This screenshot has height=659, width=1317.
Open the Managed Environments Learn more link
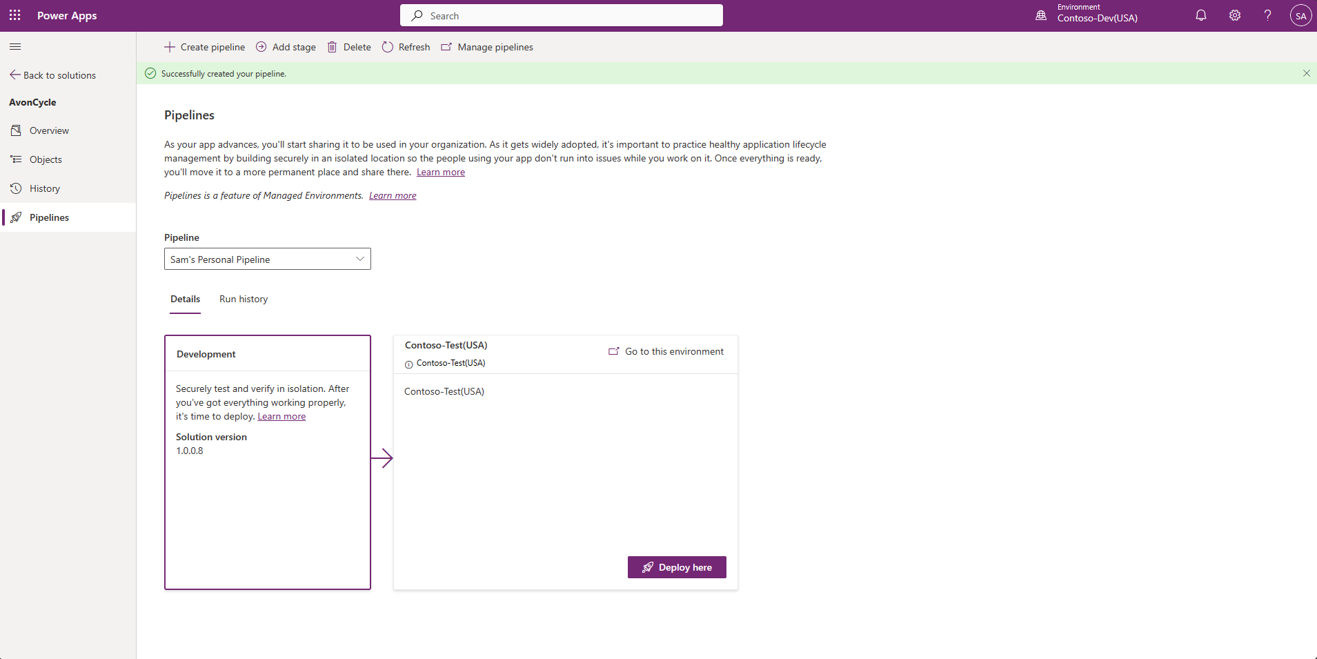(393, 195)
